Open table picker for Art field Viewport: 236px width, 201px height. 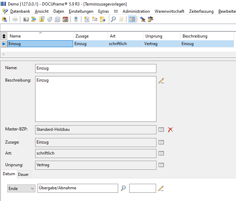click(161, 153)
